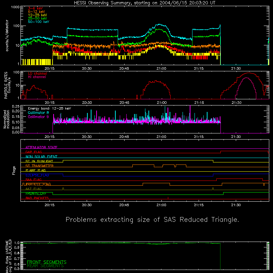Pick the cyan 50-100 keV legend entry

[x=39, y=22]
